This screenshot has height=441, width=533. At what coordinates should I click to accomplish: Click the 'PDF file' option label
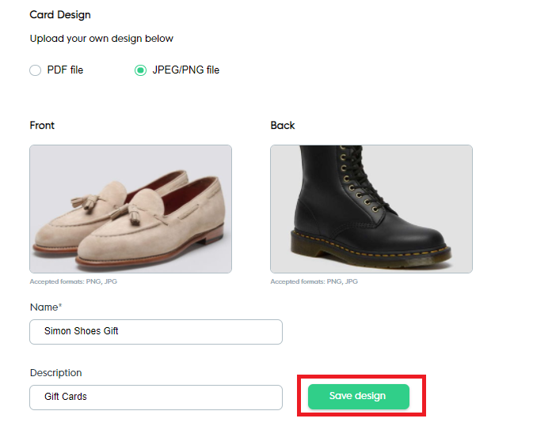pos(65,70)
